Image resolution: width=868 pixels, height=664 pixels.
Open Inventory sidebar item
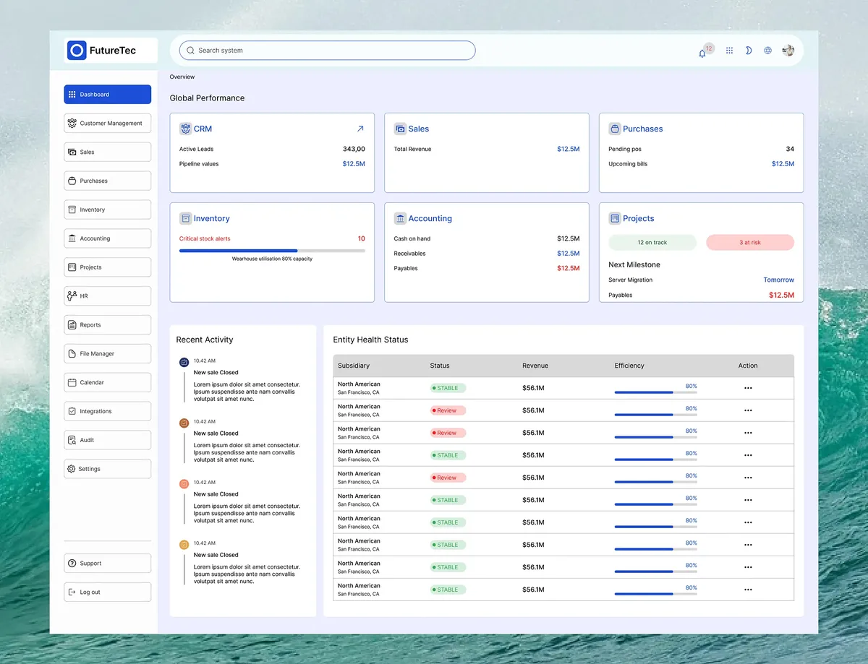[x=108, y=210]
